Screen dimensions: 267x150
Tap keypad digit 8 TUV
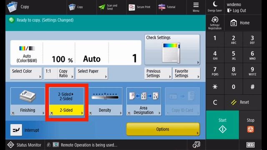coord(234,71)
